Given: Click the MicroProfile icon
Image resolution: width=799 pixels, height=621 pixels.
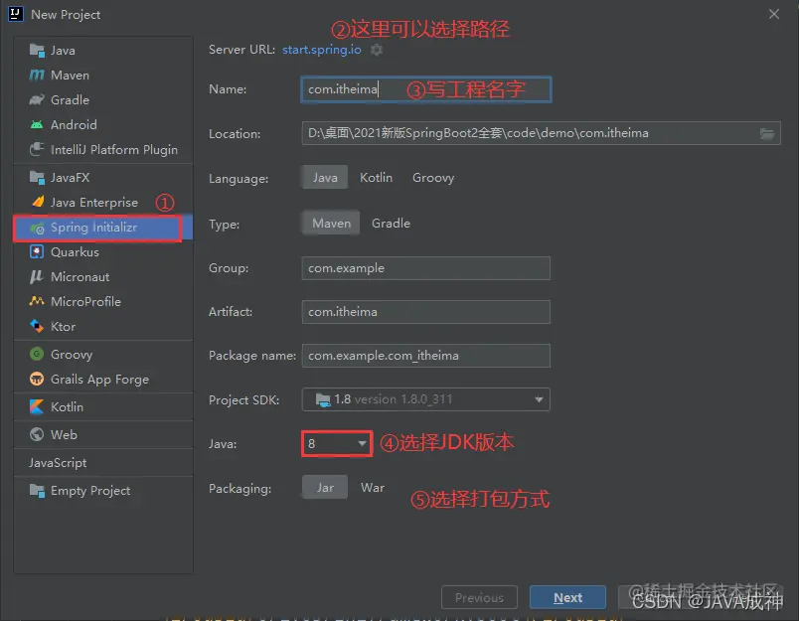Looking at the screenshot, I should point(37,301).
